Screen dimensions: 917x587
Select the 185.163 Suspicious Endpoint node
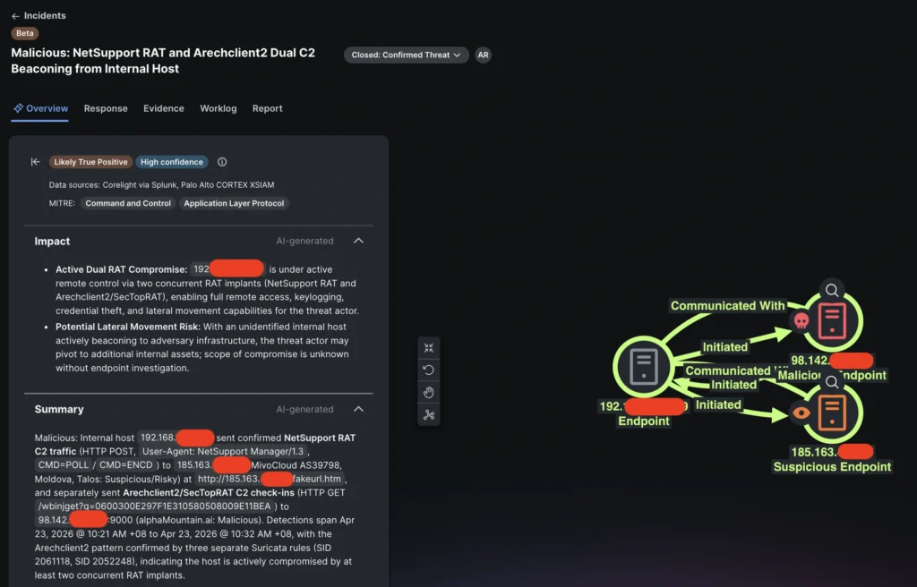coord(832,413)
